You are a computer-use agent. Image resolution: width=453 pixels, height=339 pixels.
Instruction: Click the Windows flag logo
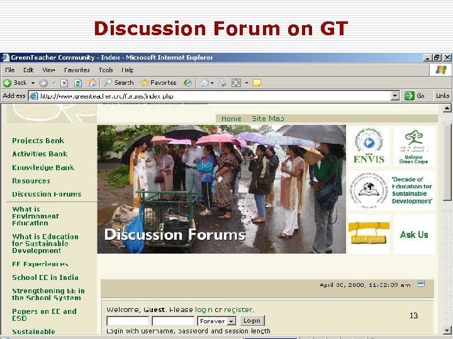point(441,70)
